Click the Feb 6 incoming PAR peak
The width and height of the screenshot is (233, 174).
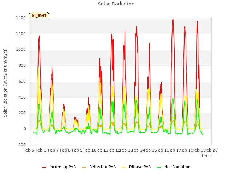(39, 36)
